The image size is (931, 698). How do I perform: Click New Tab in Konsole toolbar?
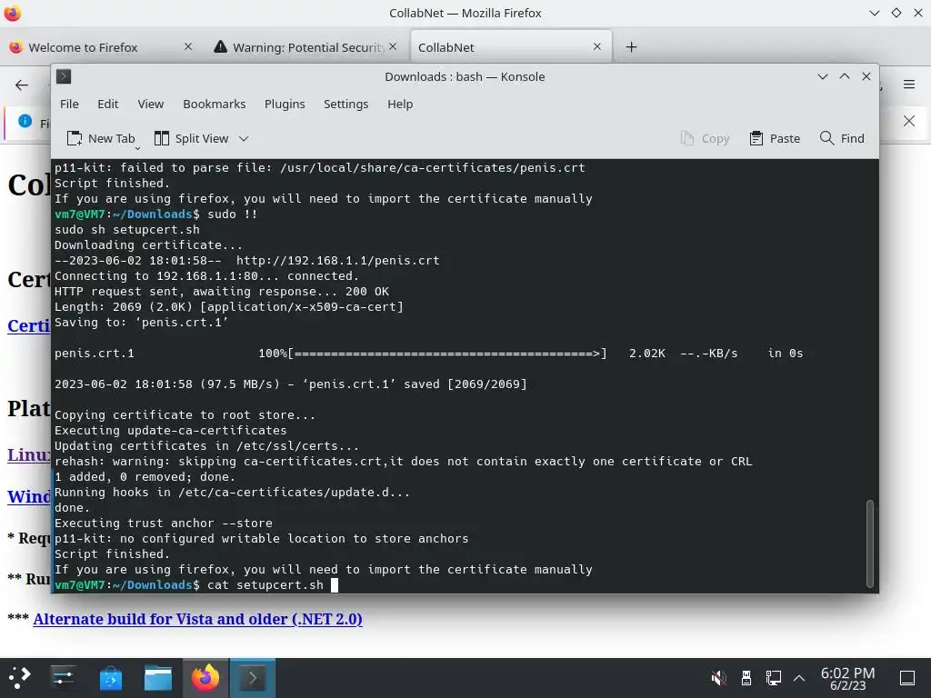[x=101, y=138]
